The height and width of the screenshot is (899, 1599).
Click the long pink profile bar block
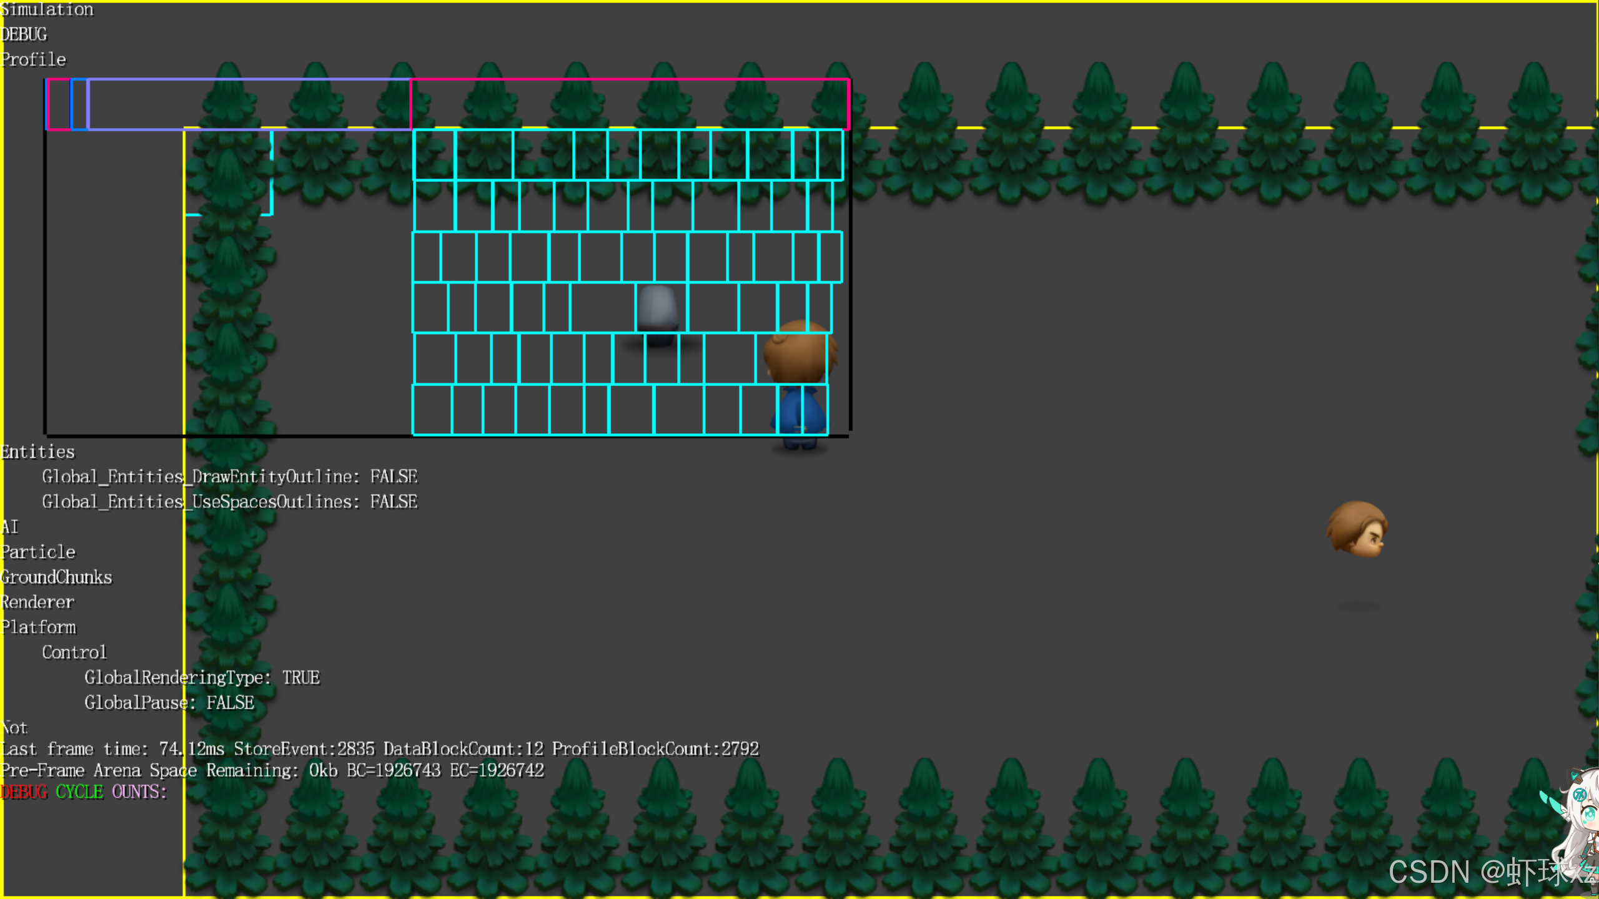(629, 104)
